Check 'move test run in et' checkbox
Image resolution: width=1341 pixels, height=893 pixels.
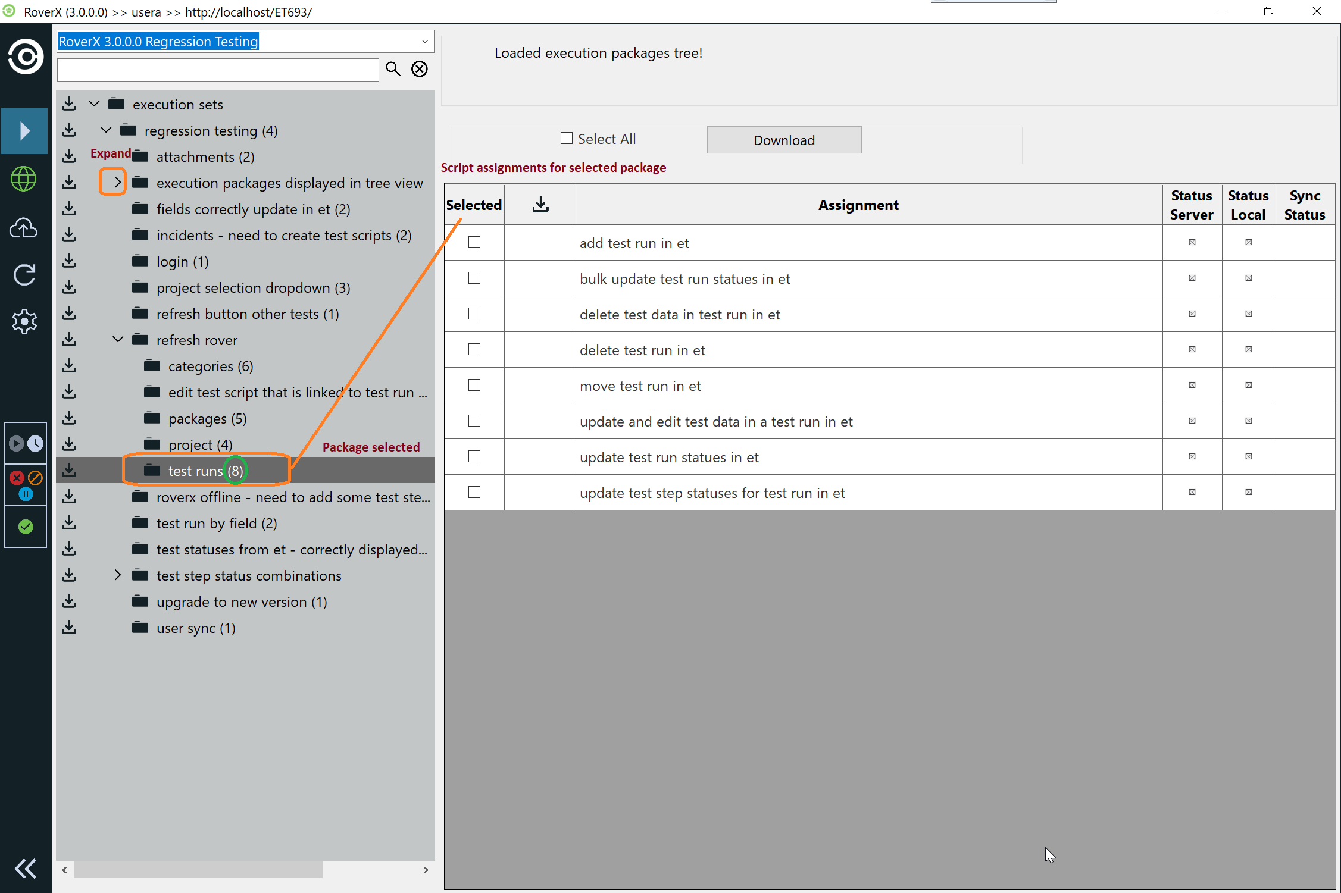(x=474, y=385)
